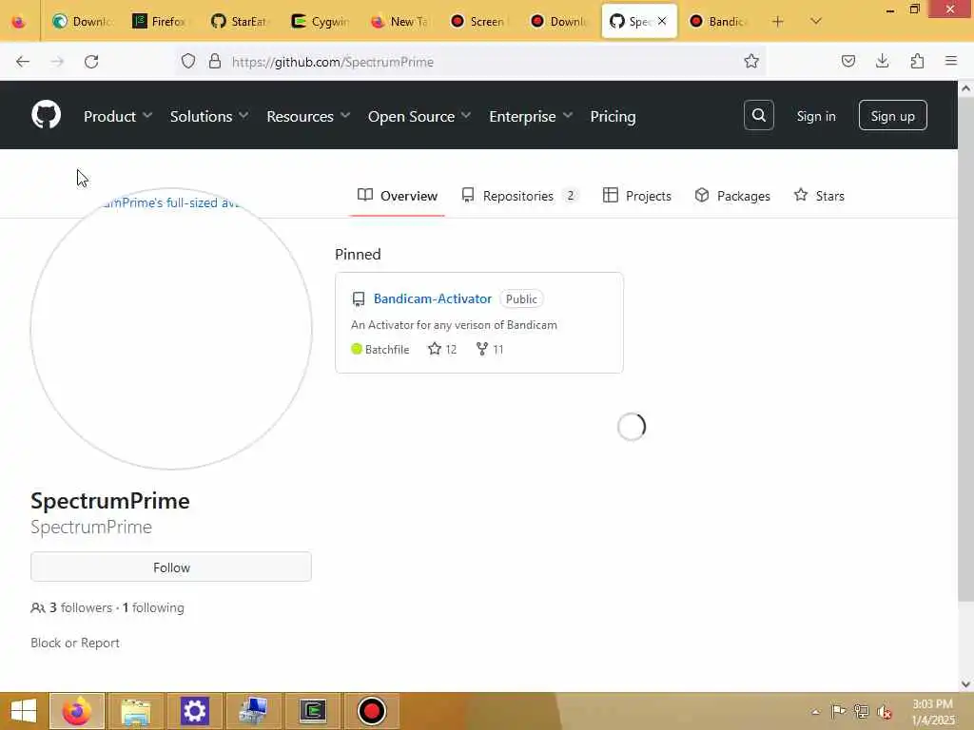This screenshot has height=730, width=974.
Task: Switch to the Firefox browser tab
Action: click(x=160, y=22)
